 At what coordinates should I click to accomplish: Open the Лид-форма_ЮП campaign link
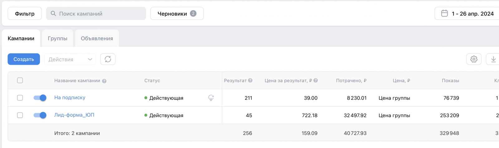tap(74, 115)
